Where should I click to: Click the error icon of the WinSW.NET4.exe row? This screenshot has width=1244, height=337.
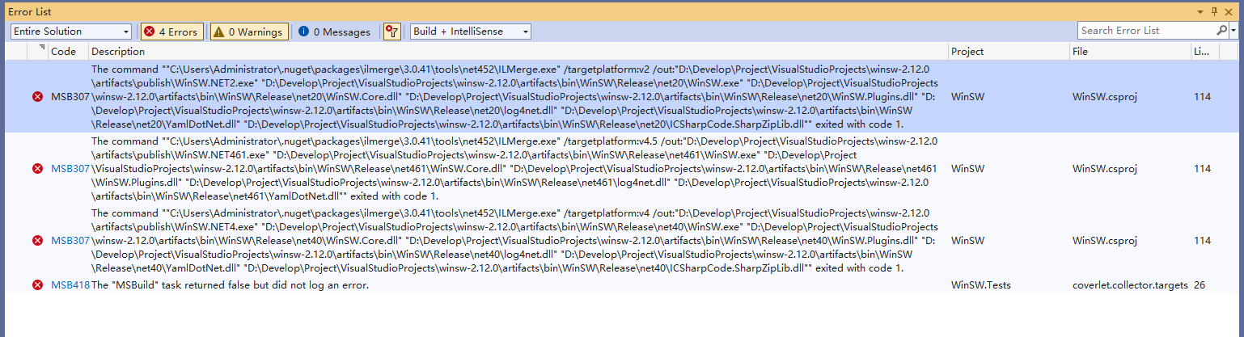pyautogui.click(x=37, y=241)
